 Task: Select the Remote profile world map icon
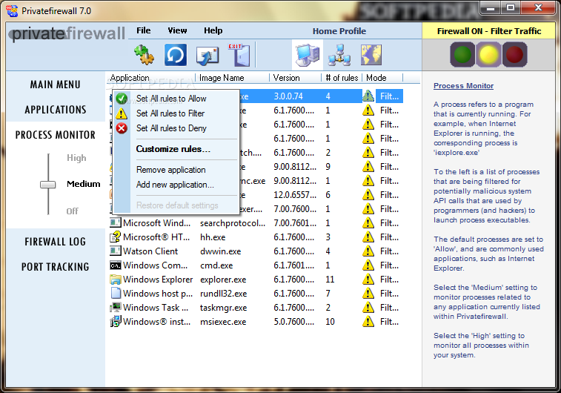point(371,55)
